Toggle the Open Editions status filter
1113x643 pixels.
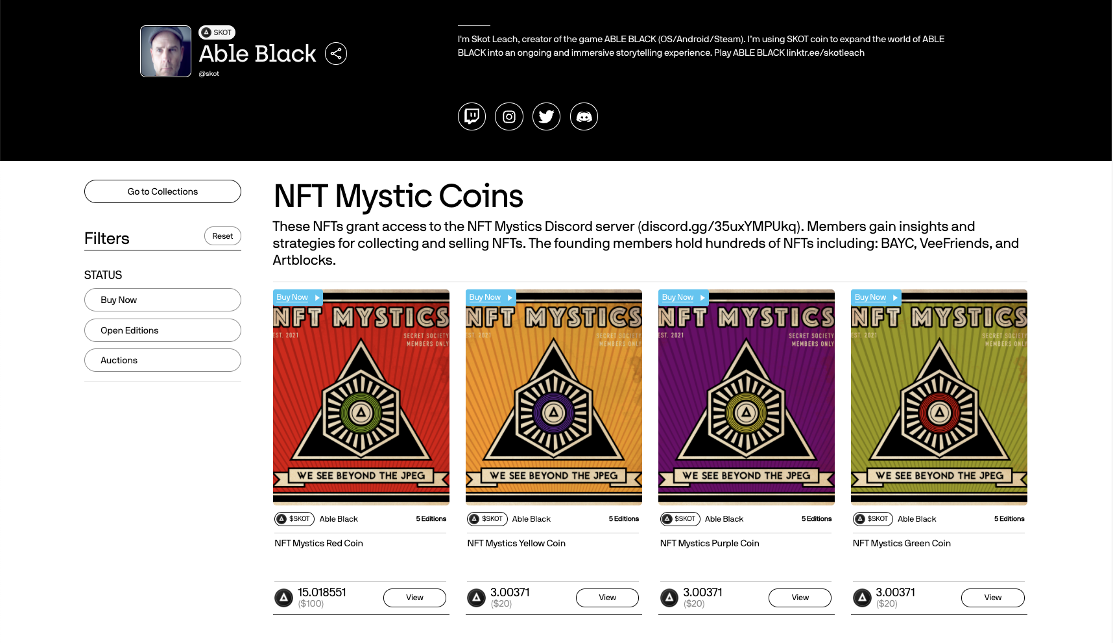(163, 330)
